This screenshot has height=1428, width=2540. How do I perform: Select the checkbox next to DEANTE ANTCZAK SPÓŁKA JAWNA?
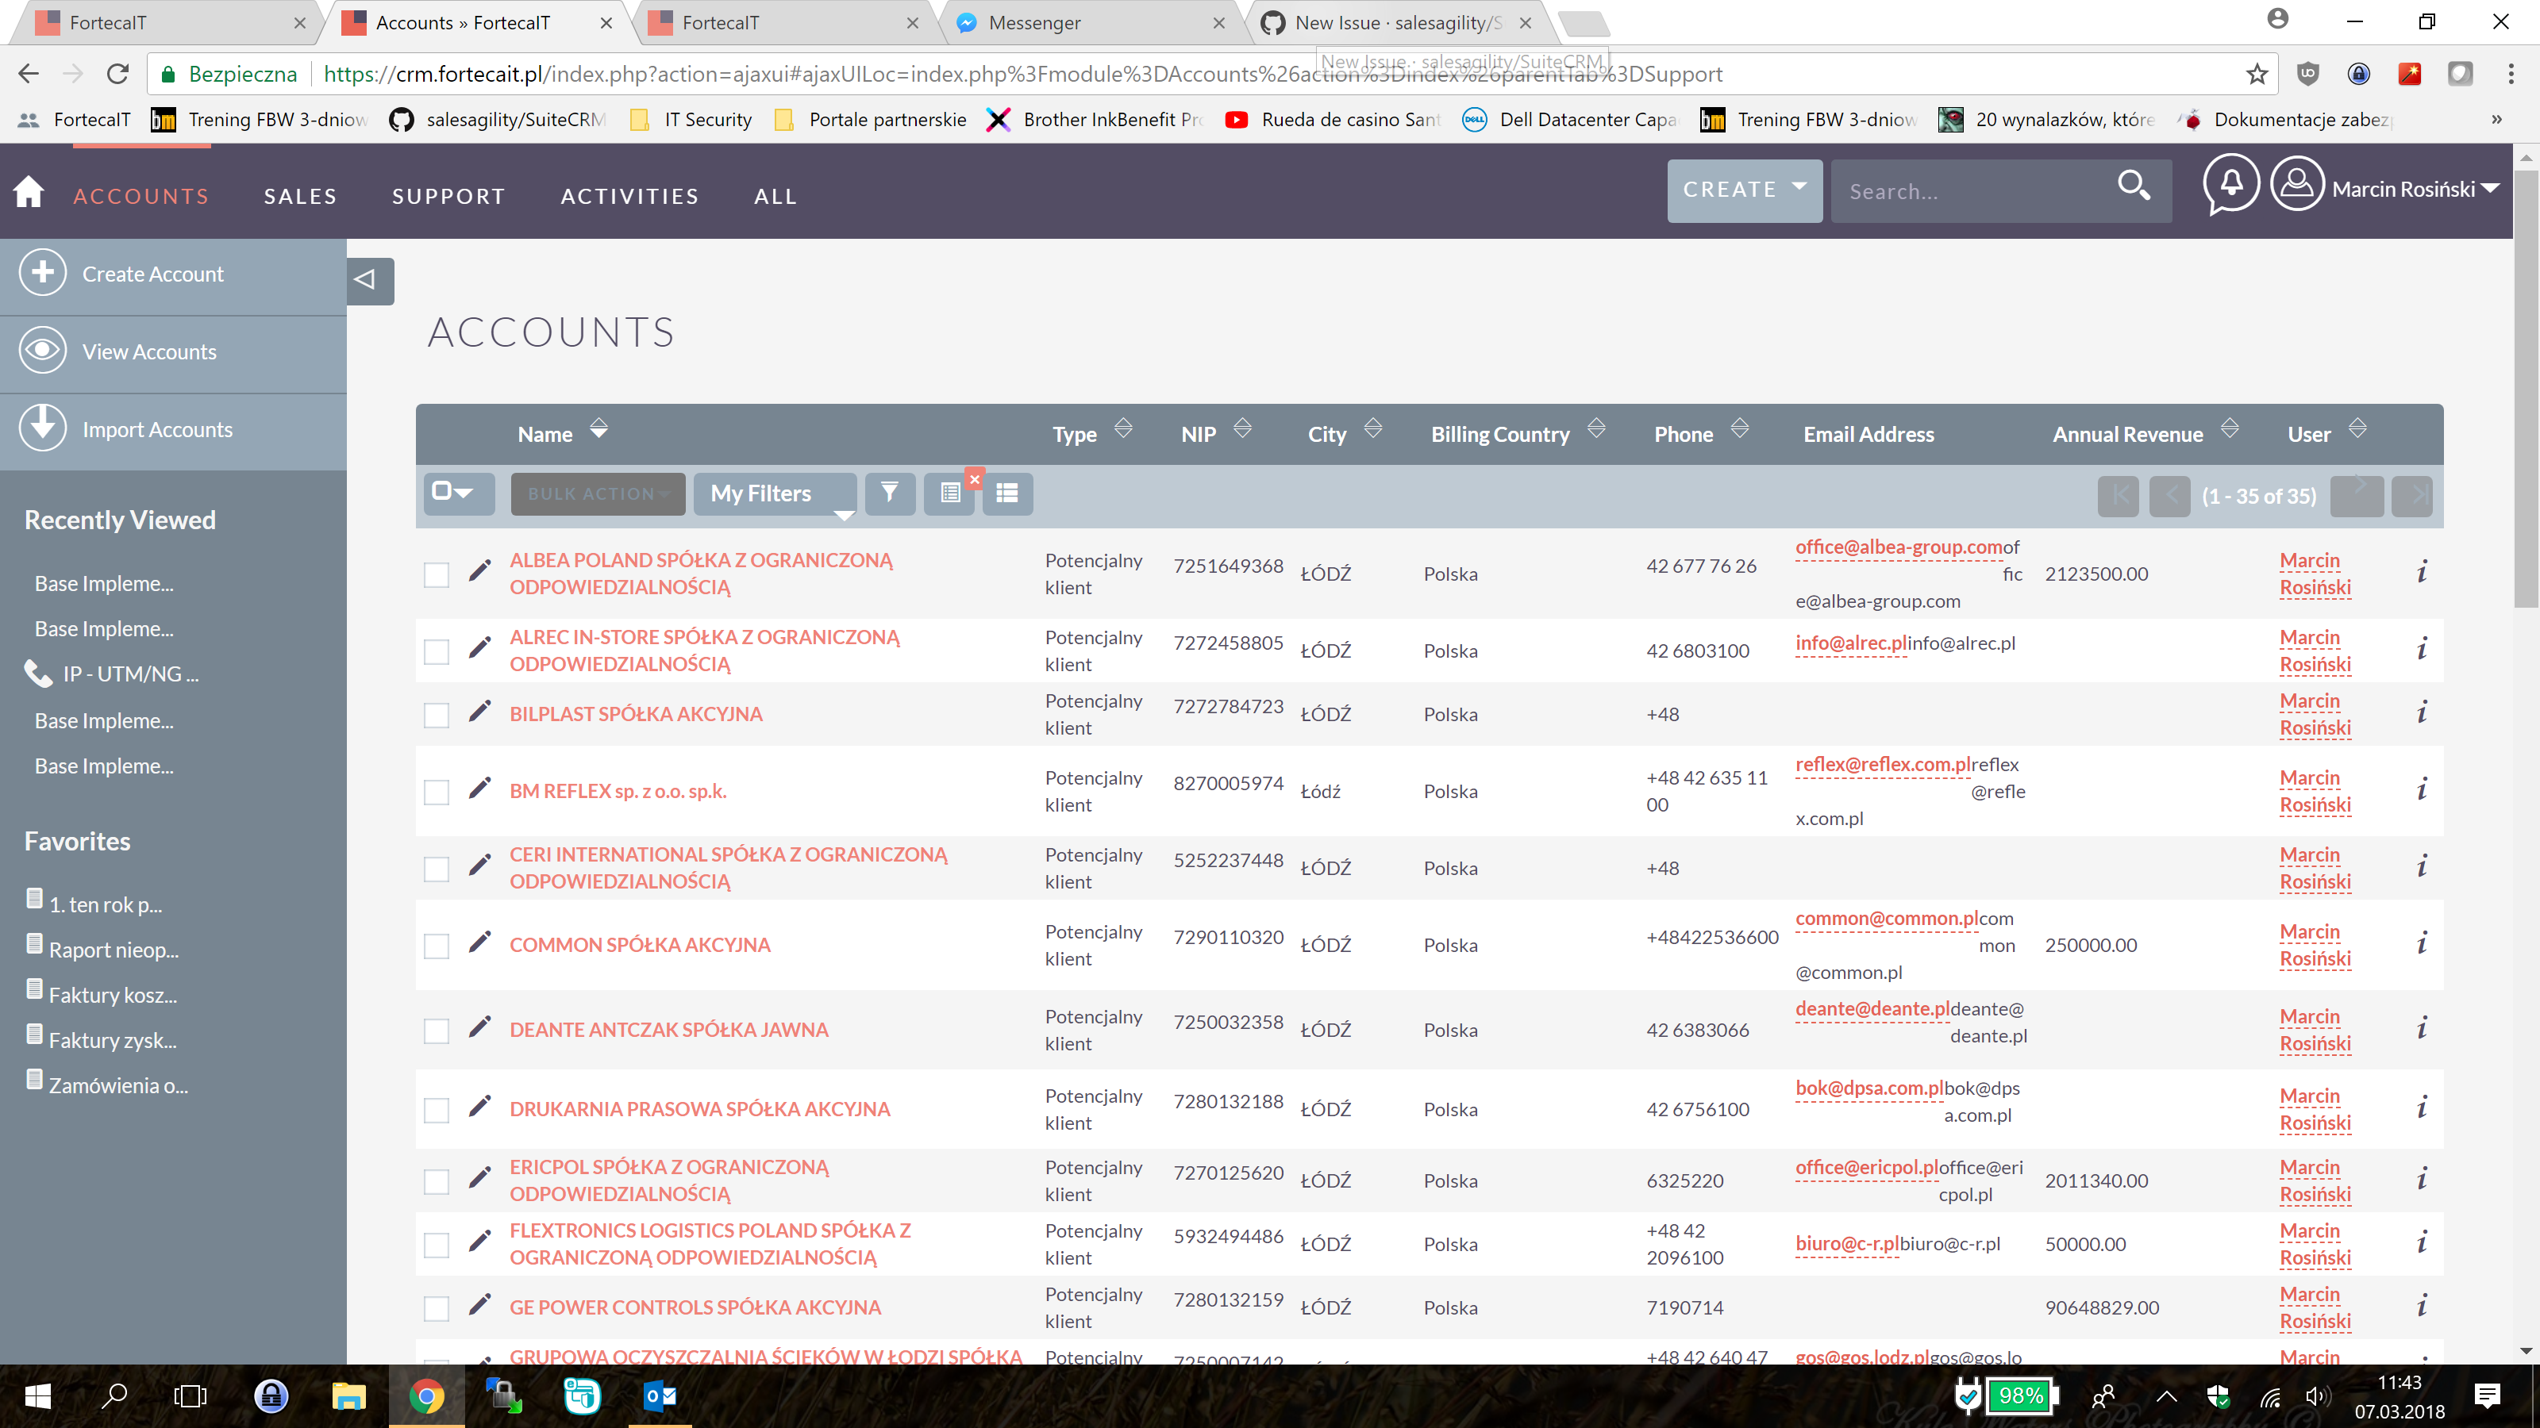click(x=436, y=1031)
